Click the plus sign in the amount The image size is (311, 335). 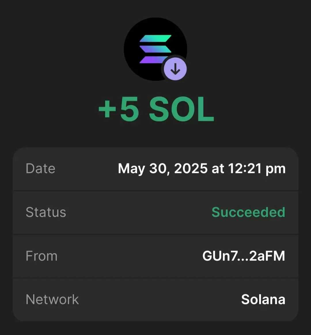click(107, 110)
